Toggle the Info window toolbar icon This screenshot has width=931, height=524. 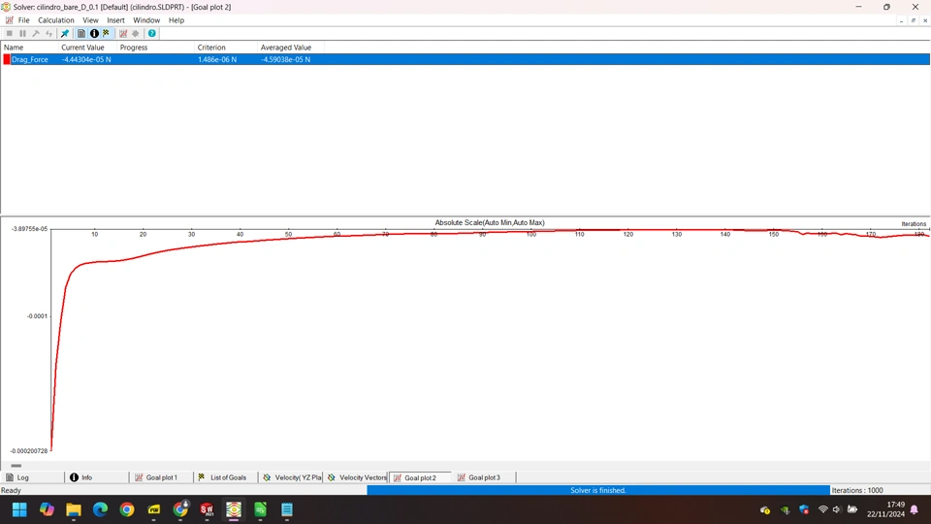click(94, 33)
